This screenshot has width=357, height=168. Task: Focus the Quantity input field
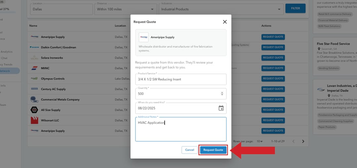pyautogui.click(x=181, y=94)
